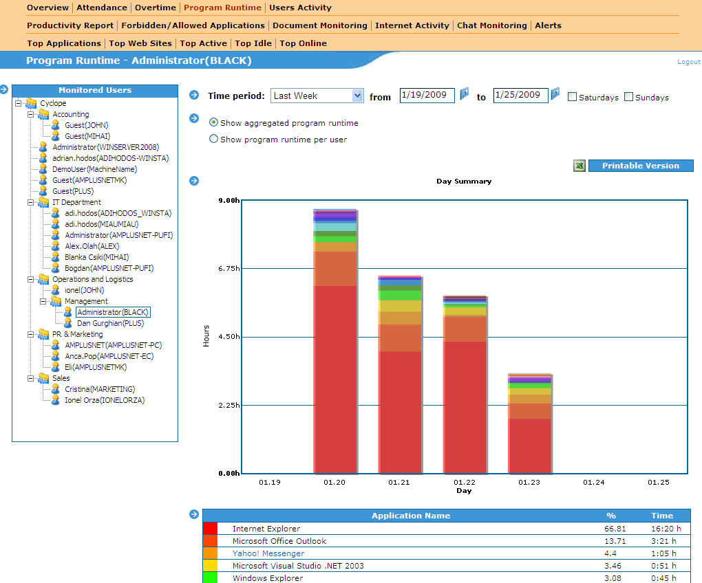Collapse the Accounting group in tree

[31, 114]
